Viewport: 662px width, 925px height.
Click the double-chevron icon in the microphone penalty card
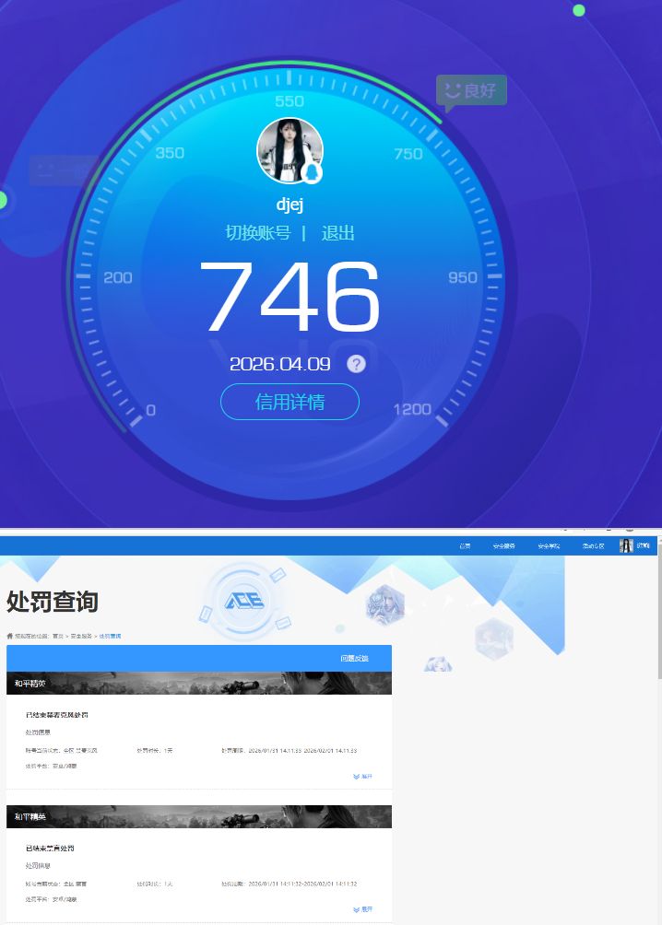tap(356, 777)
